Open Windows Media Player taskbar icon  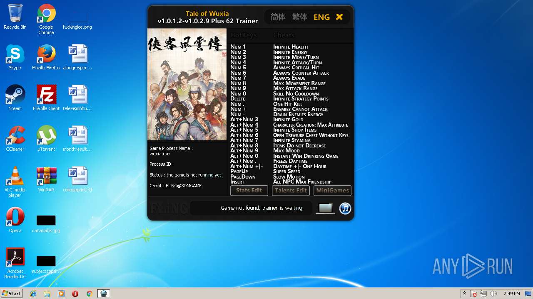pyautogui.click(x=61, y=294)
